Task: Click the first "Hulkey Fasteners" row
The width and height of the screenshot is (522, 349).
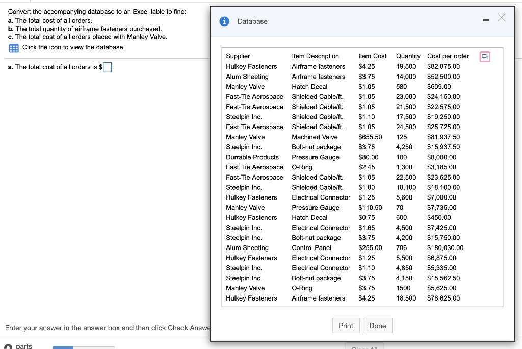Action: 251,66
